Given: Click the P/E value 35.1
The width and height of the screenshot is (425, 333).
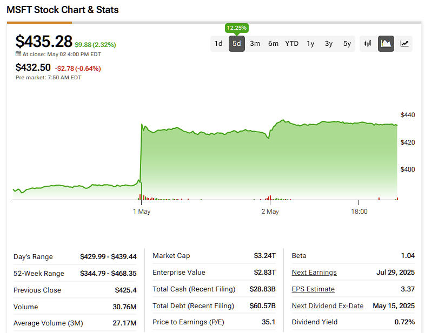Looking at the screenshot, I should pyautogui.click(x=269, y=322).
